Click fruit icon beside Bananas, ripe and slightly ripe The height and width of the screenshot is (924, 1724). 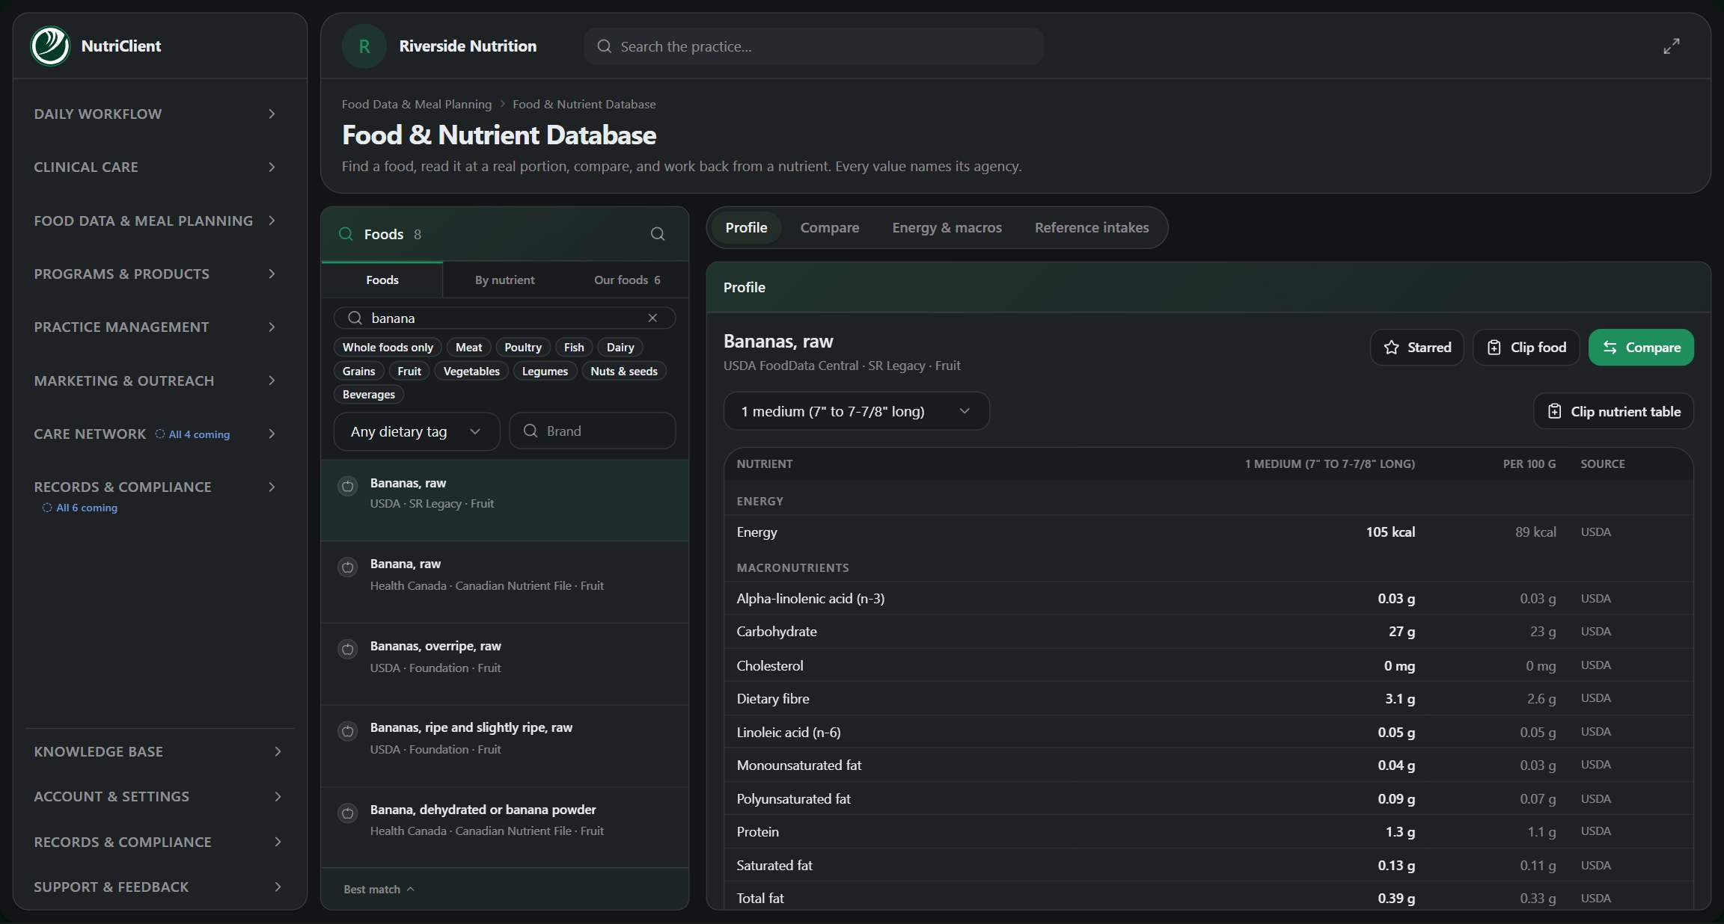348,731
